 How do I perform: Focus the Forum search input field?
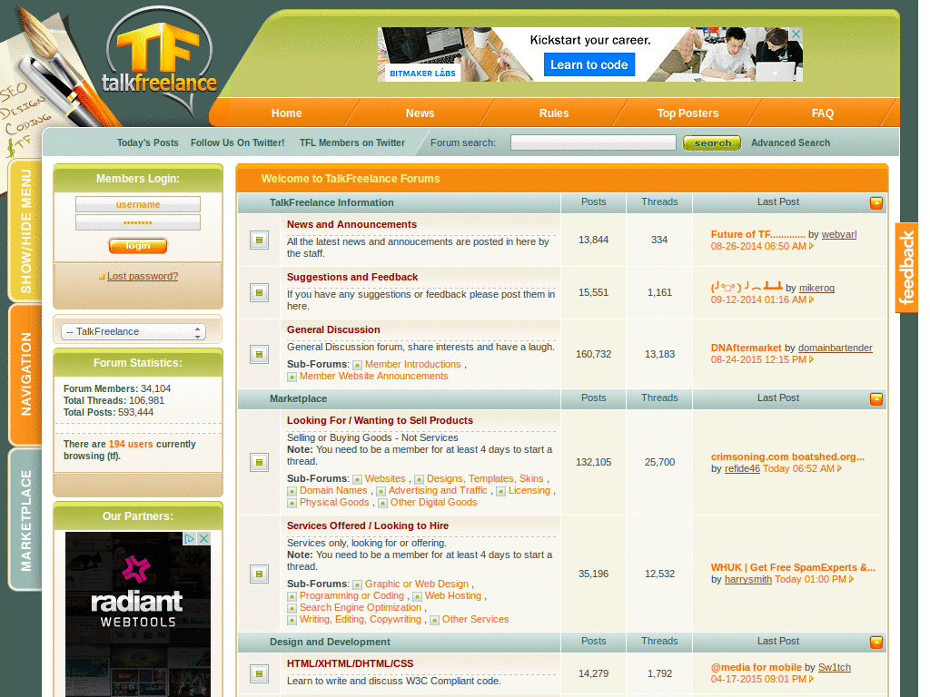(x=593, y=142)
